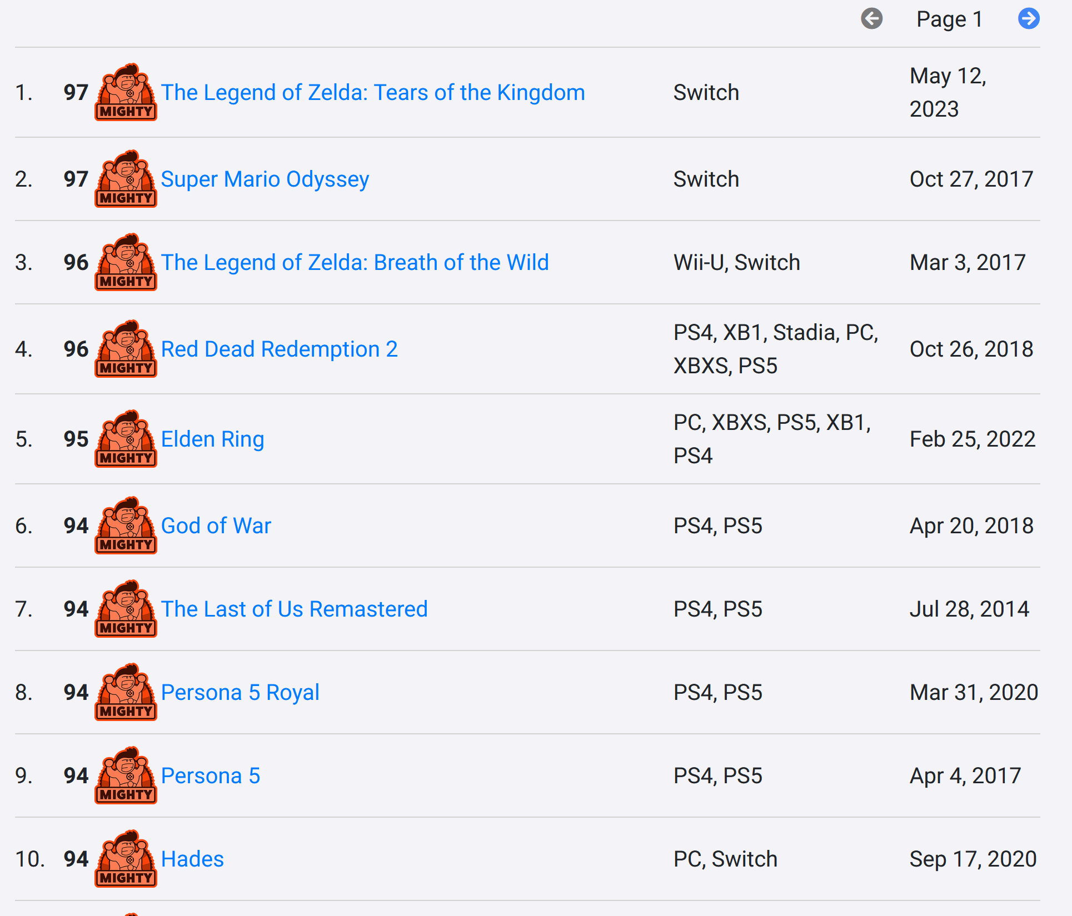Click PS4, PS5 platforms for God of War
Image resolution: width=1072 pixels, height=916 pixels.
click(x=718, y=525)
